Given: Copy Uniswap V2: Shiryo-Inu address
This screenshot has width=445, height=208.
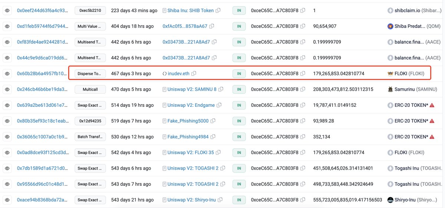Looking at the screenshot, I should pos(220,200).
